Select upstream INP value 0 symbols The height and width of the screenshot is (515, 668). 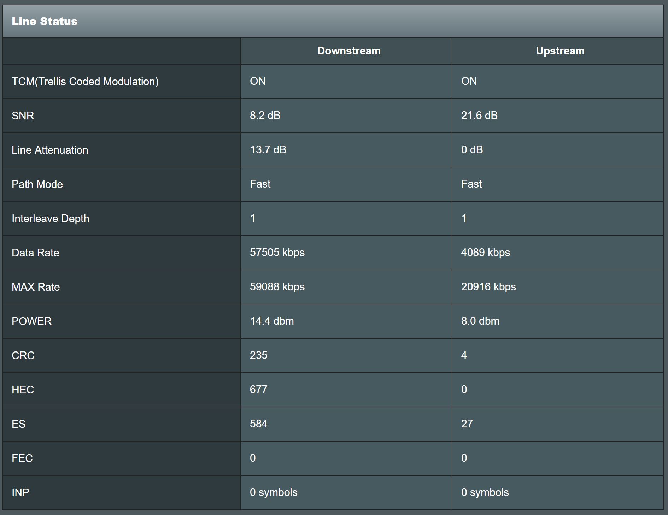click(485, 492)
